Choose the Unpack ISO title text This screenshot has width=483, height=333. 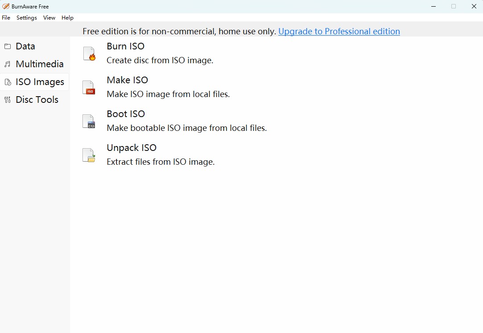(132, 148)
